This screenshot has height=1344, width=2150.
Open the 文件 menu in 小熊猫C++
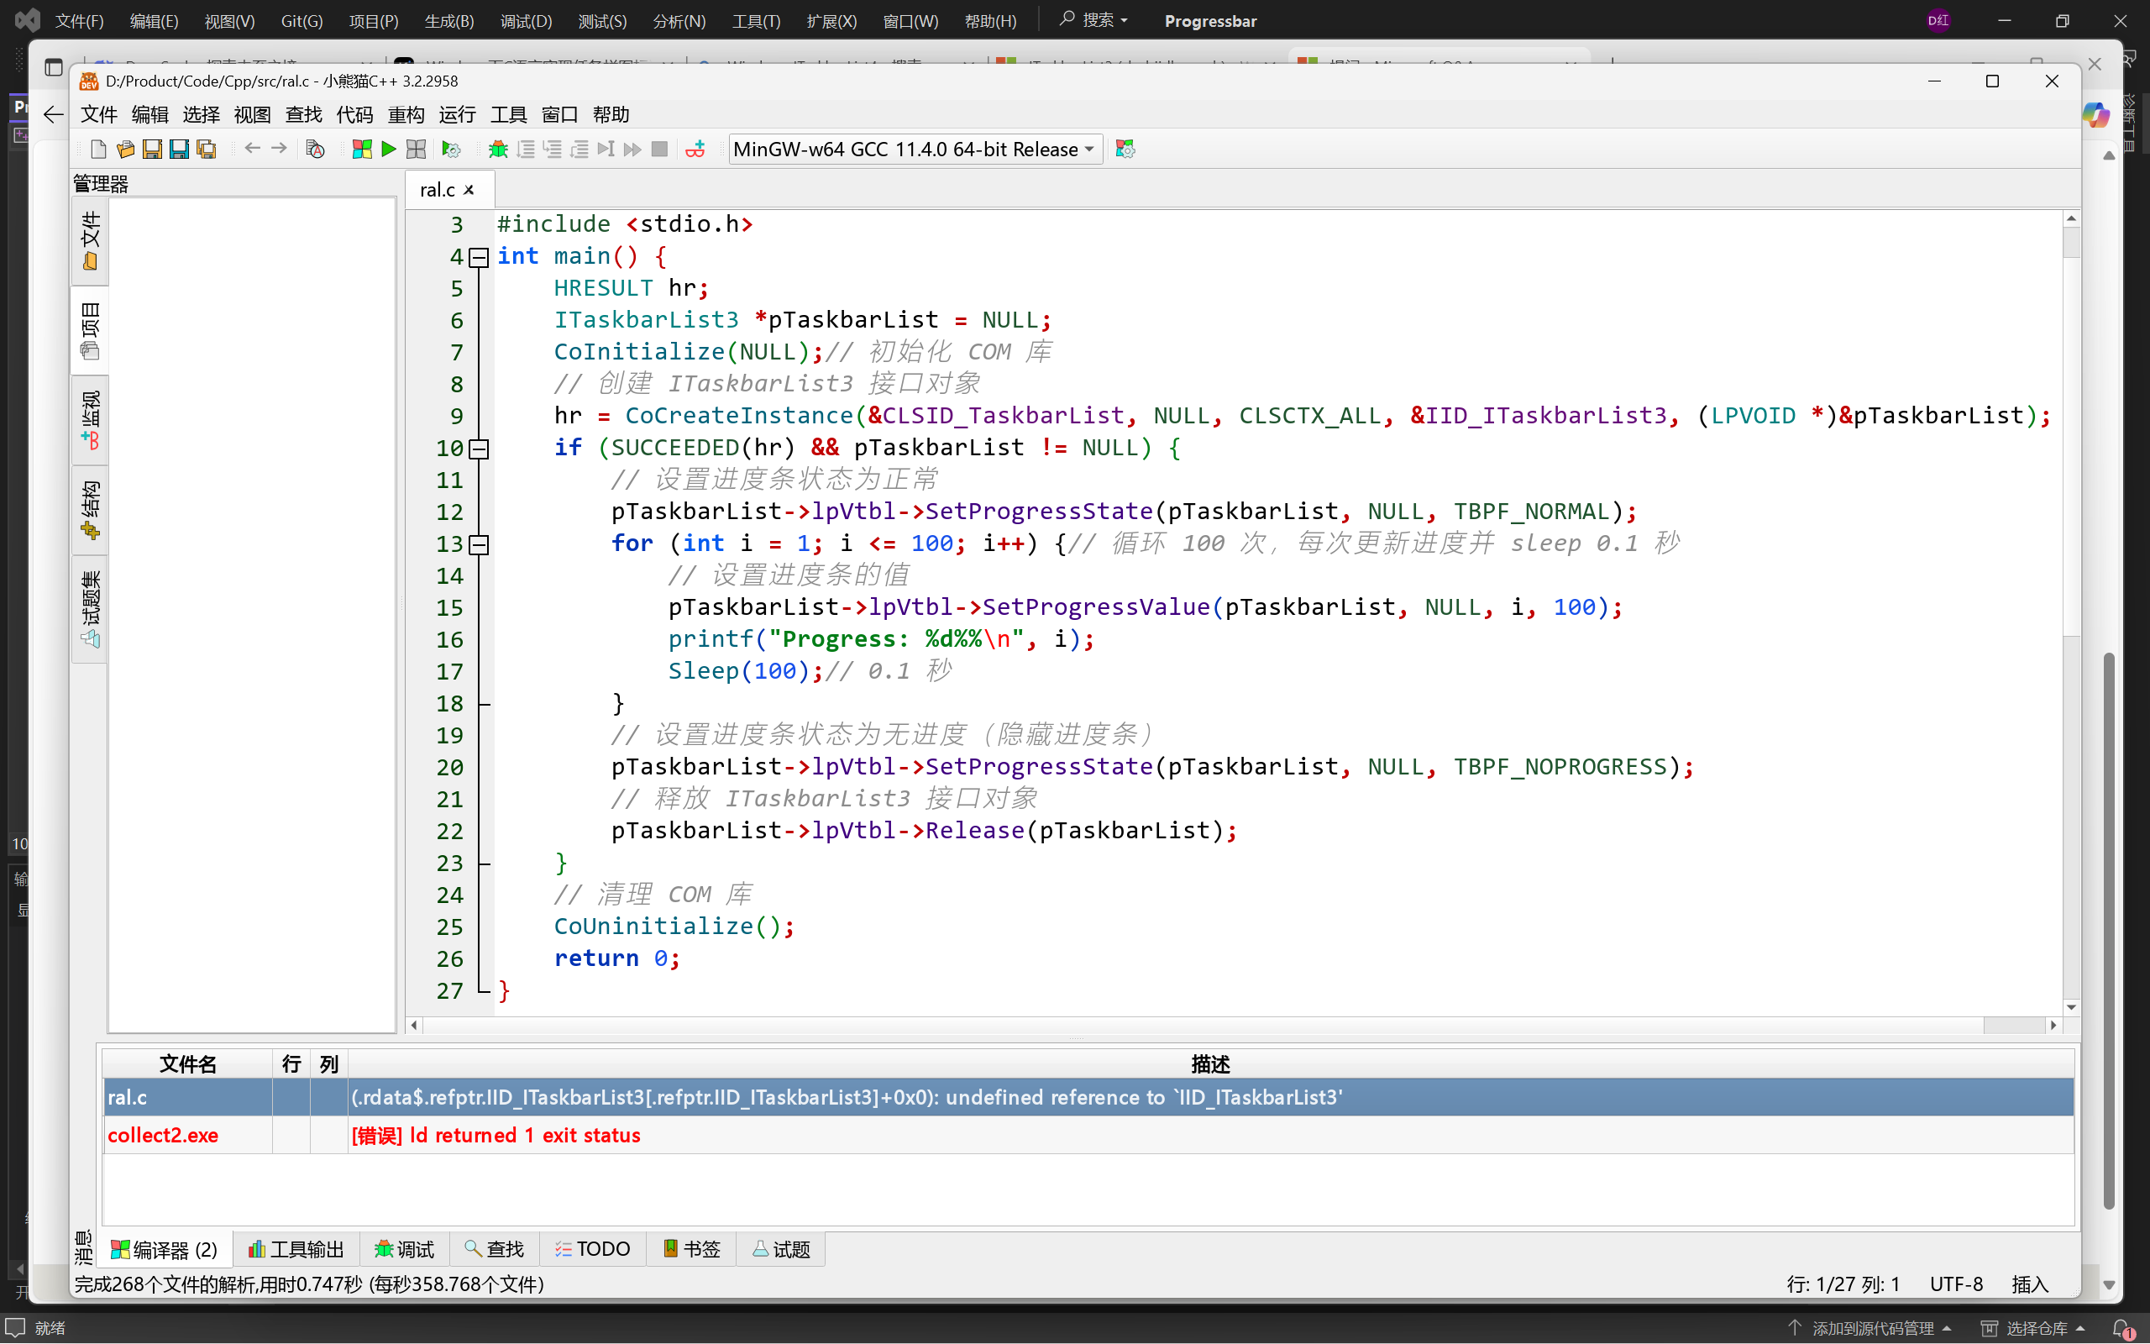98,115
